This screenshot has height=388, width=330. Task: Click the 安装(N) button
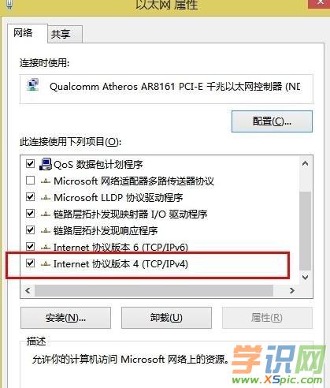point(65,318)
